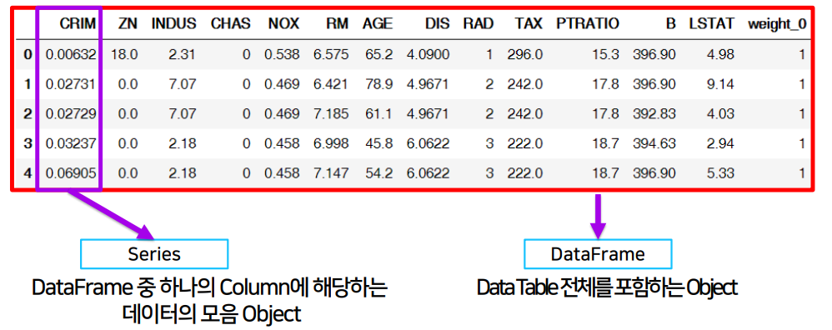
Task: Click the DataFrame label box
Action: pos(598,254)
